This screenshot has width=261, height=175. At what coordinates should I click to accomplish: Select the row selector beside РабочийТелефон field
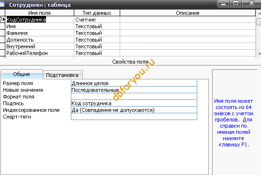click(2, 53)
